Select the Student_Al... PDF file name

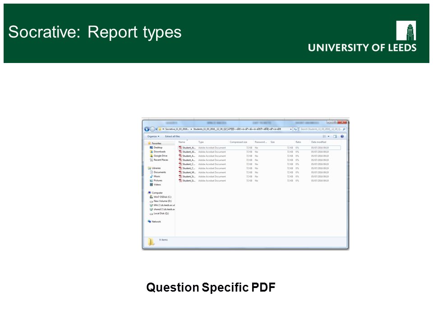[189, 152]
